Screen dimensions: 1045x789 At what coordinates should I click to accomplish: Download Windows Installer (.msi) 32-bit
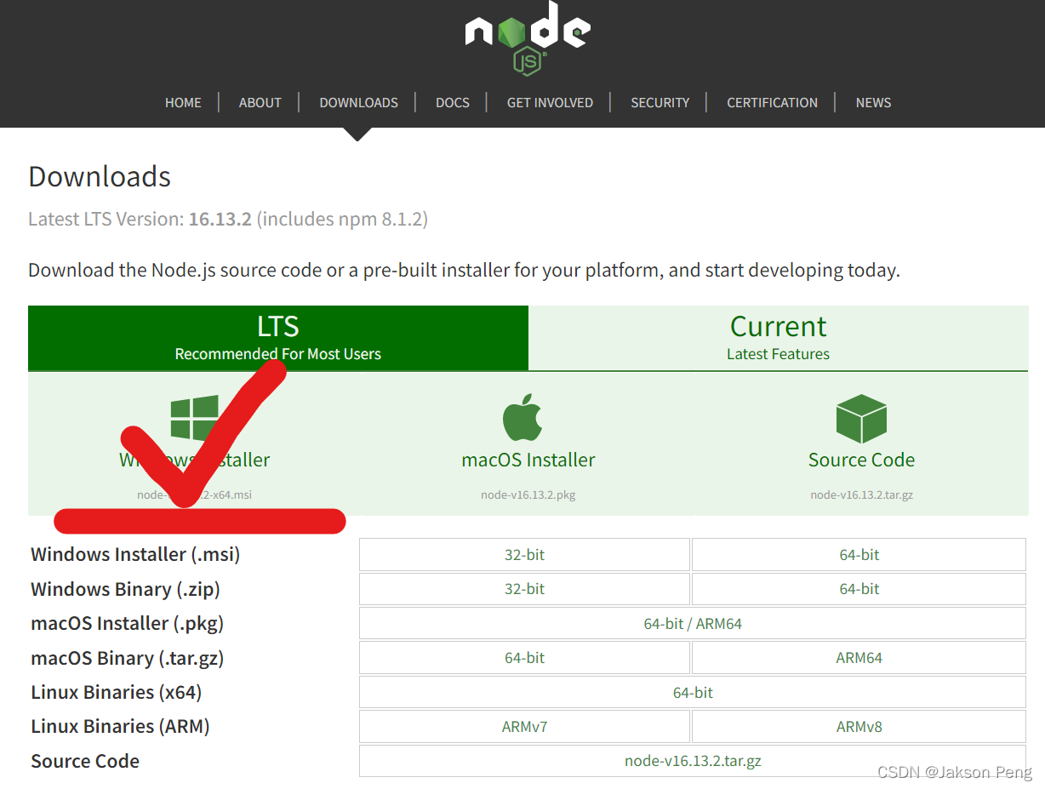pyautogui.click(x=524, y=555)
